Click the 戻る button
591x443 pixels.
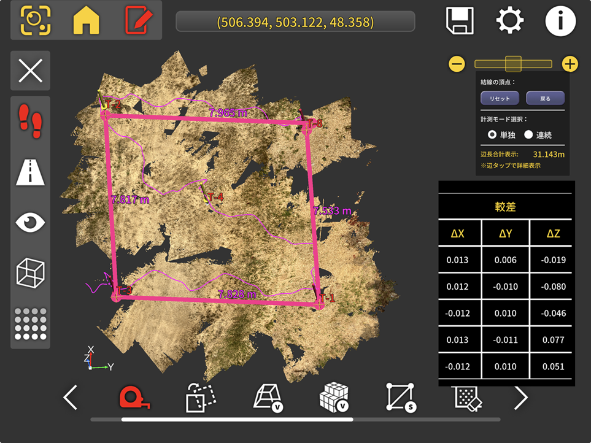546,98
